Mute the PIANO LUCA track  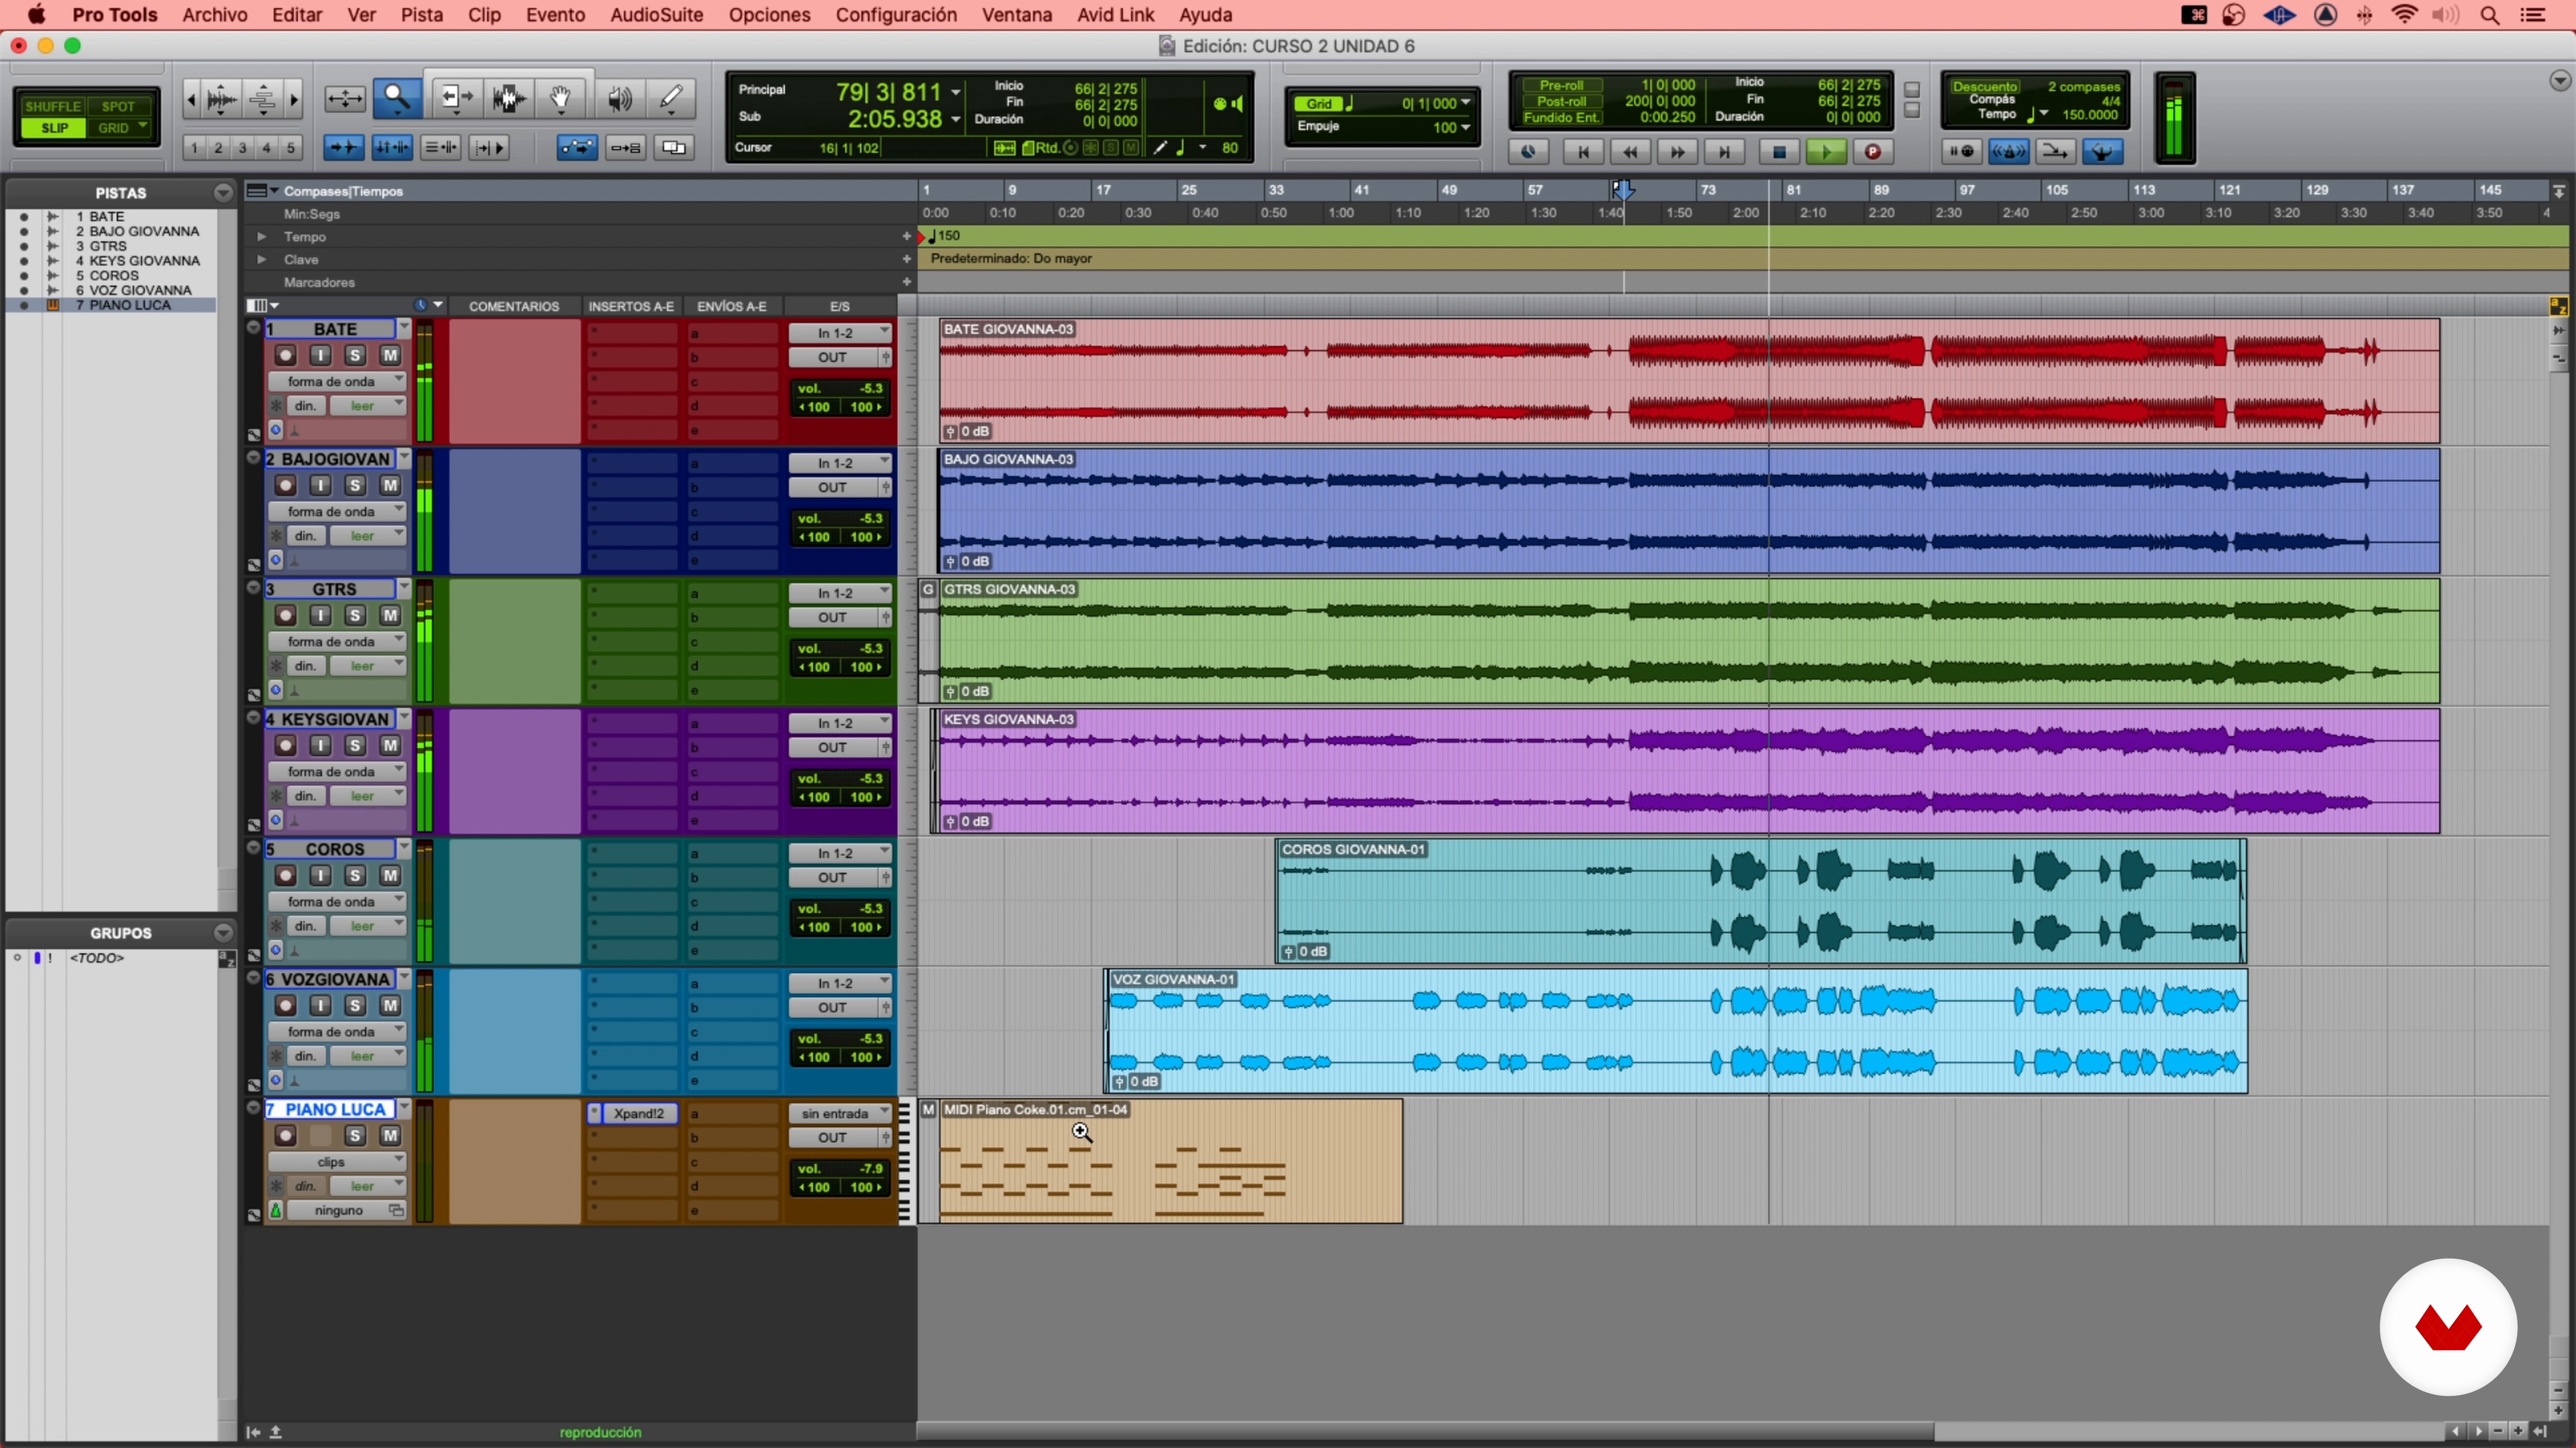click(x=390, y=1135)
